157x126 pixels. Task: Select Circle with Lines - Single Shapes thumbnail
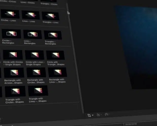coord(34,55)
